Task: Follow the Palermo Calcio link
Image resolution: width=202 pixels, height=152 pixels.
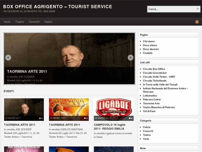Action: (152, 100)
